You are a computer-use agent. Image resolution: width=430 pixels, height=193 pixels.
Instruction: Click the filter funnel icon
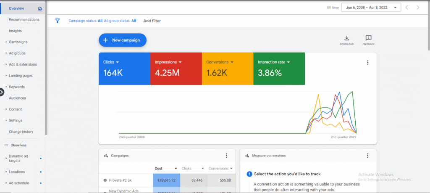point(58,21)
